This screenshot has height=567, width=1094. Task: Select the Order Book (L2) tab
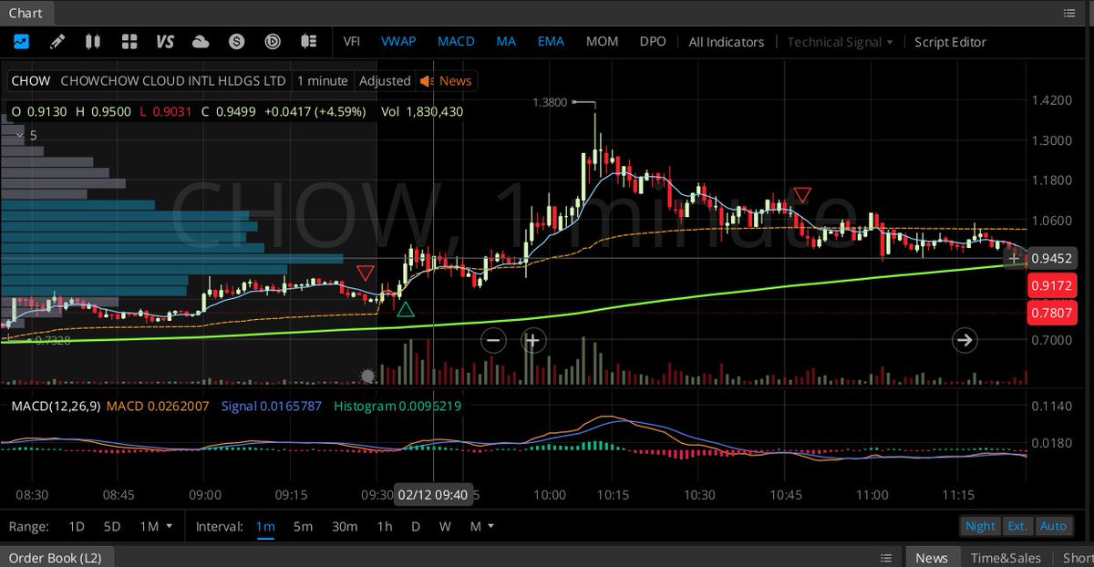(x=55, y=558)
